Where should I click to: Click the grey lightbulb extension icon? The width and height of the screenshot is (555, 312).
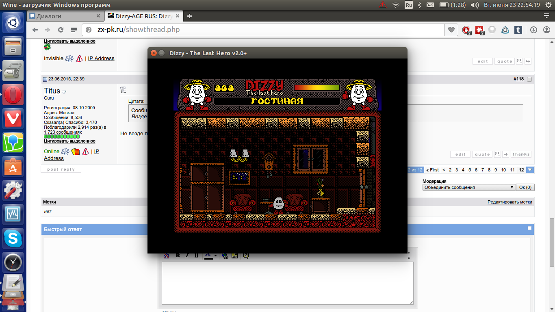492,30
